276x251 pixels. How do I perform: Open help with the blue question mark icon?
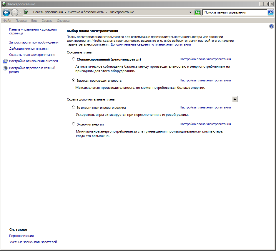point(271,26)
